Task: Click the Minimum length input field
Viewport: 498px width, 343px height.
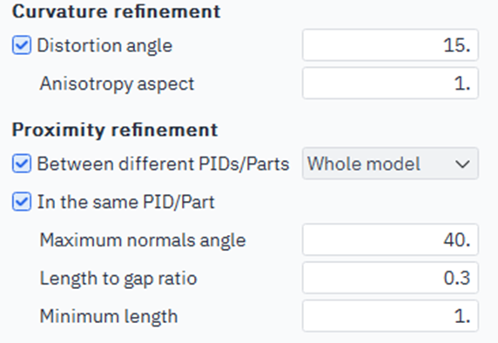Action: point(390,316)
